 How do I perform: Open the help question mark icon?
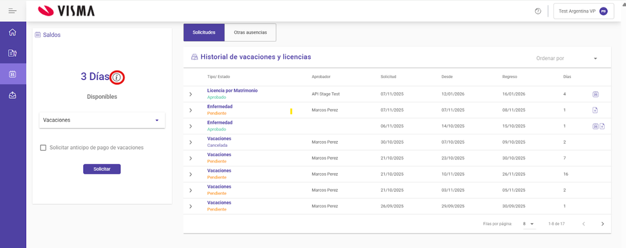click(x=538, y=11)
